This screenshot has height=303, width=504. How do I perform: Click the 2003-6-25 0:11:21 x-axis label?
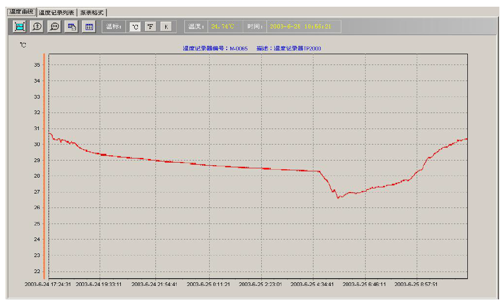[208, 284]
